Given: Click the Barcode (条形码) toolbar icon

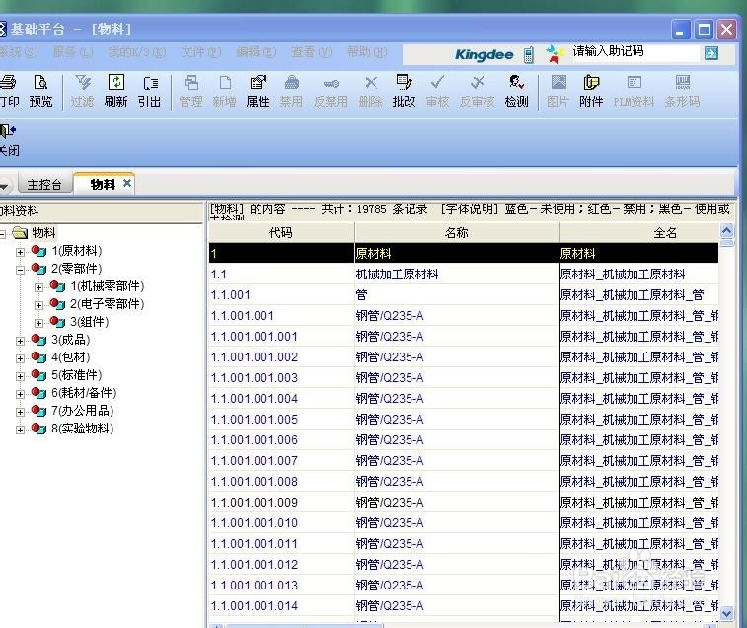Looking at the screenshot, I should click(683, 91).
